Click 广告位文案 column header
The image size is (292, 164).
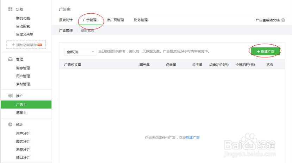tap(73, 65)
